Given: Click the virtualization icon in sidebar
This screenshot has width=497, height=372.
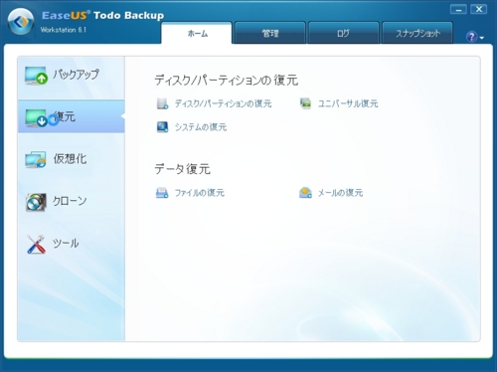Looking at the screenshot, I should click(36, 160).
